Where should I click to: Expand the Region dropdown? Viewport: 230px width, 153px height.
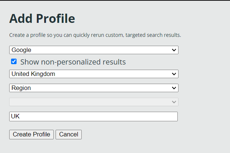coord(93,88)
